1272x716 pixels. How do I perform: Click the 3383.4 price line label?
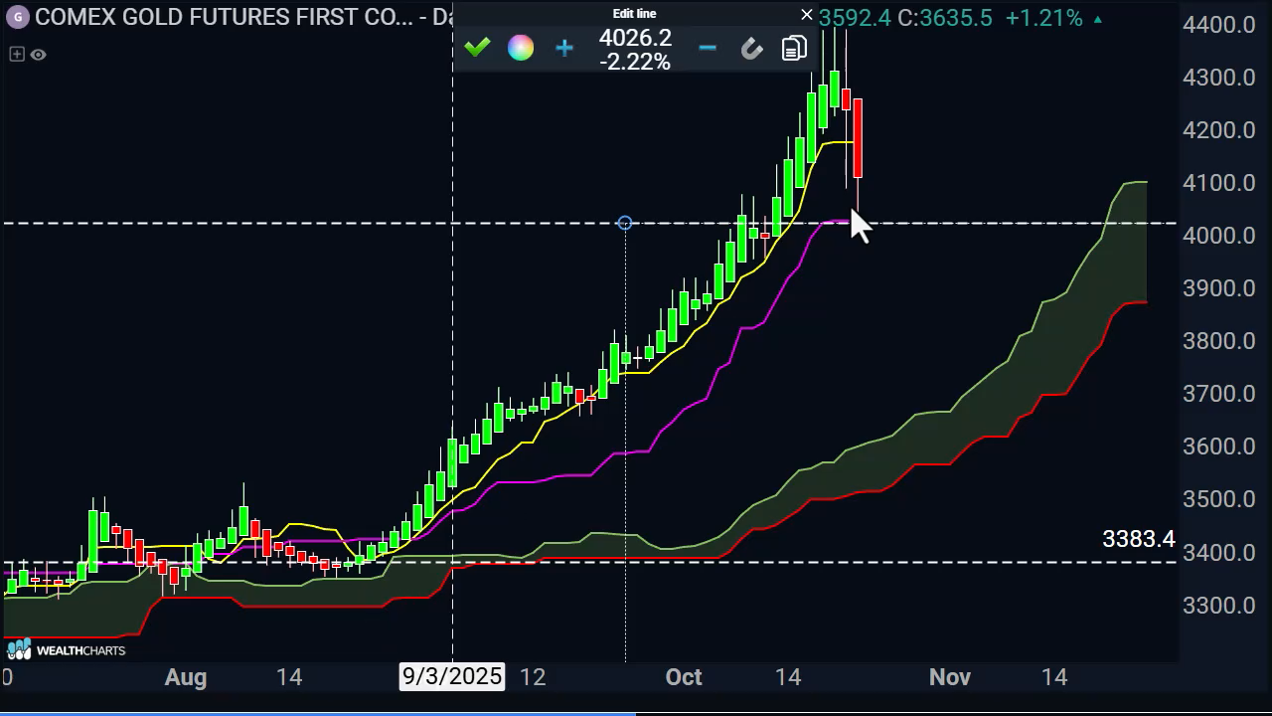tap(1138, 539)
